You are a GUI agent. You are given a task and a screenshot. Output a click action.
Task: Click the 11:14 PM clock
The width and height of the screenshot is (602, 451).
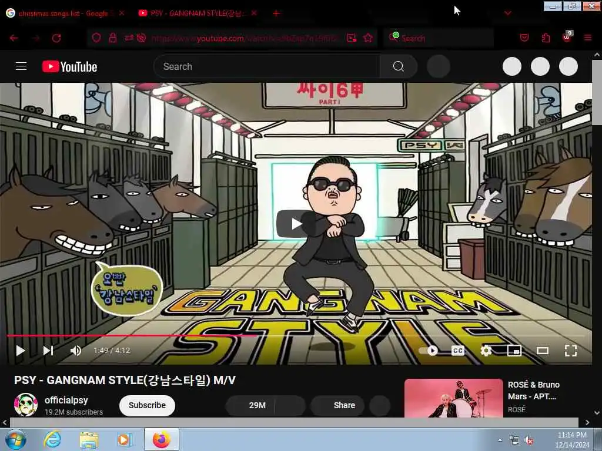[x=571, y=435]
